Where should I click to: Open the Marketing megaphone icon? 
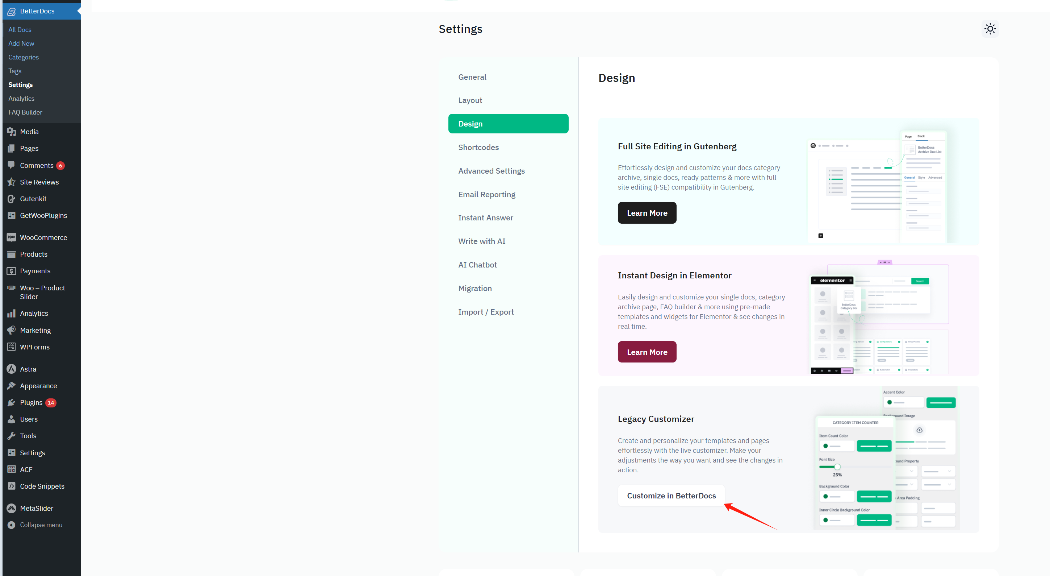point(12,330)
